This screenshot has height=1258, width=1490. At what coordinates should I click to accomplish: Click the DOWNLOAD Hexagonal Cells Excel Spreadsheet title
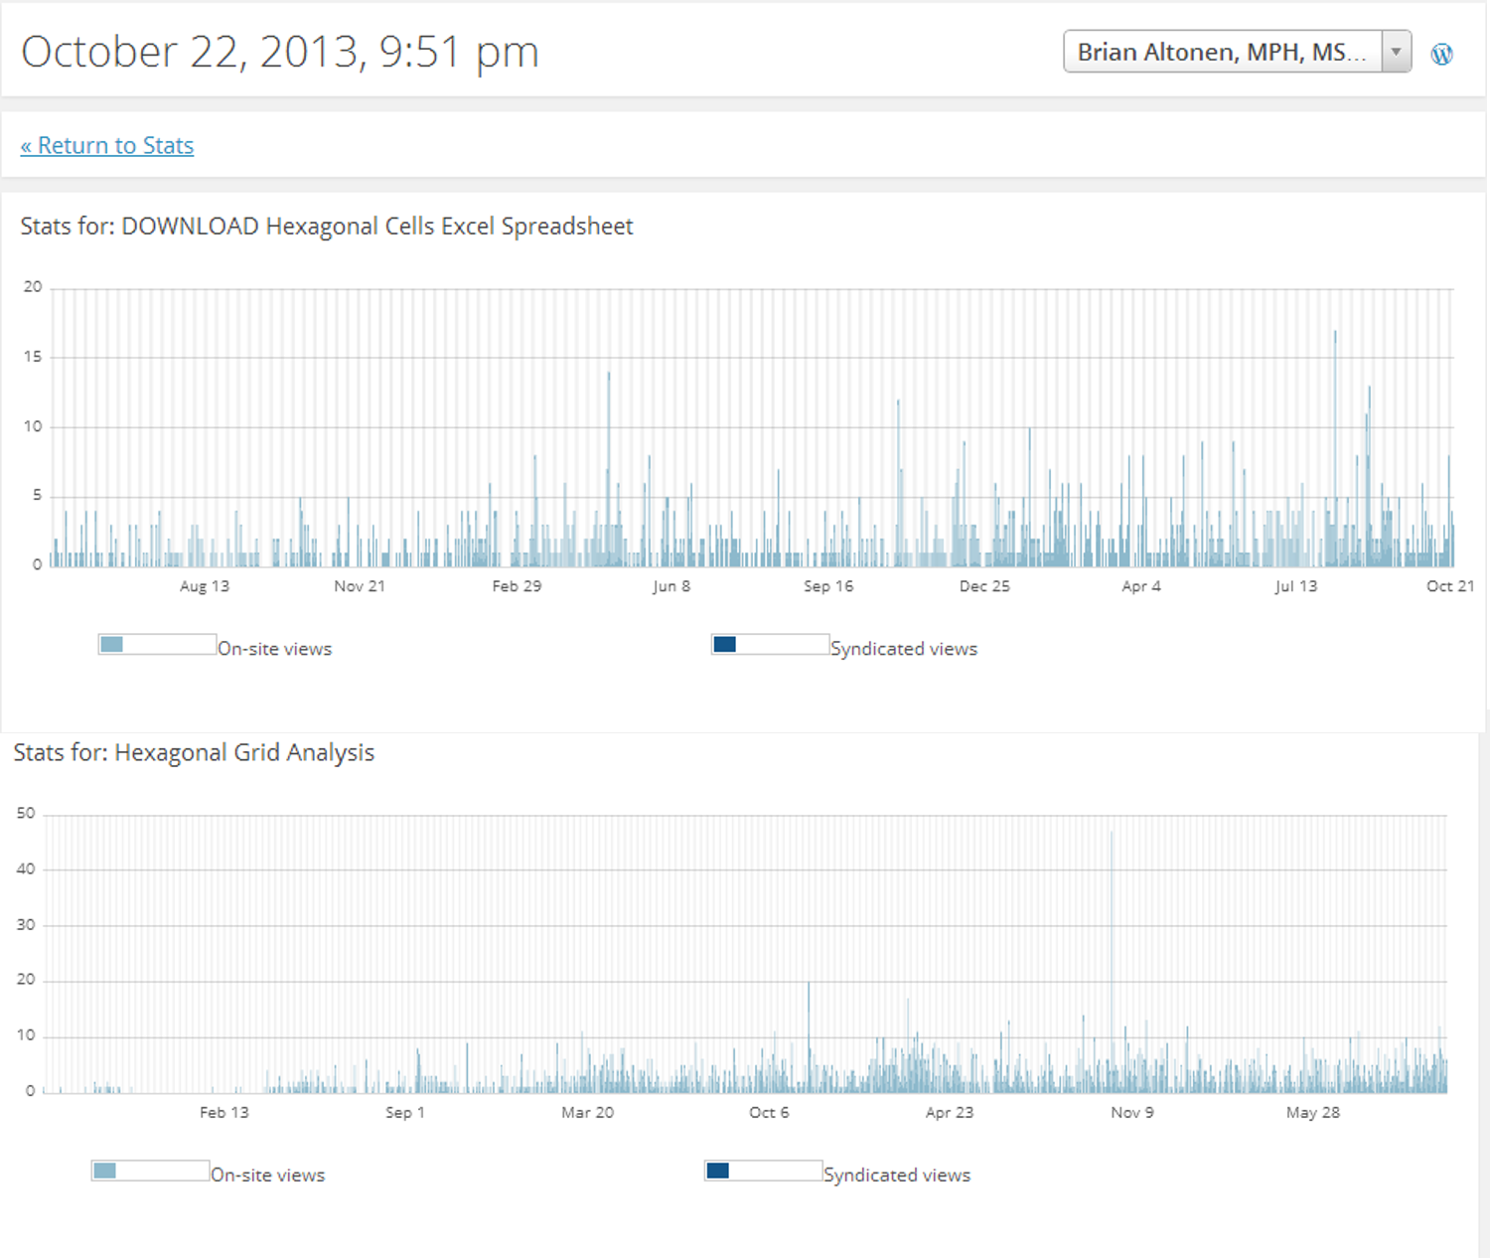376,227
